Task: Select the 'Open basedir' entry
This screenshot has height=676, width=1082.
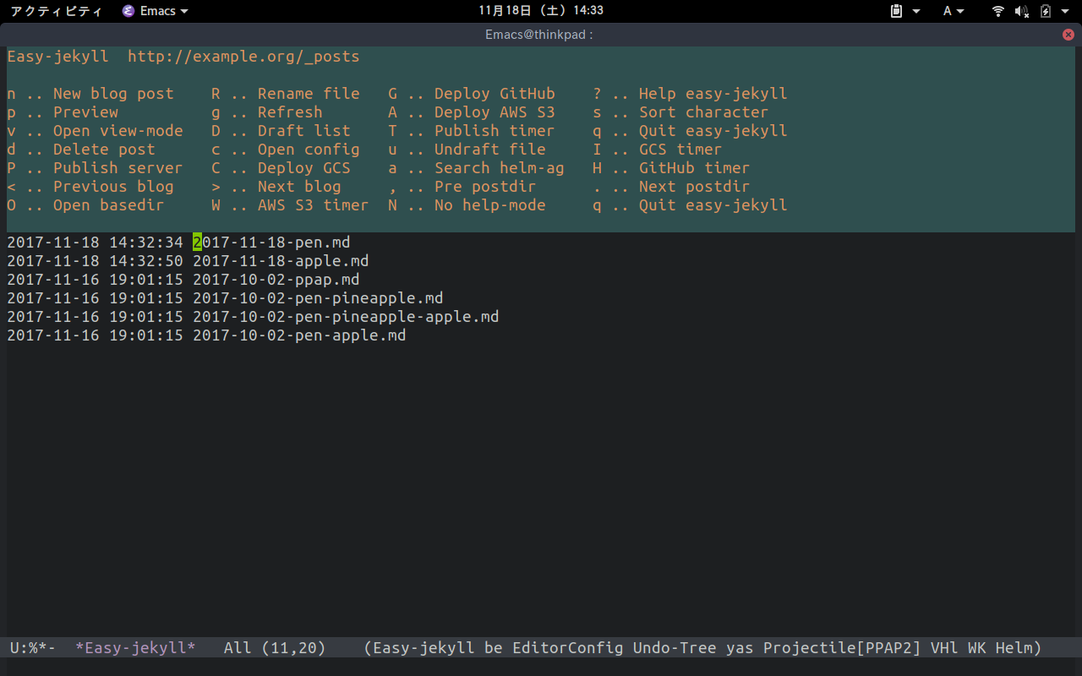Action: tap(109, 205)
